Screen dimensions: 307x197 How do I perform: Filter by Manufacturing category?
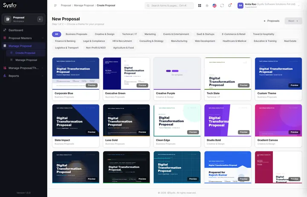179,41
